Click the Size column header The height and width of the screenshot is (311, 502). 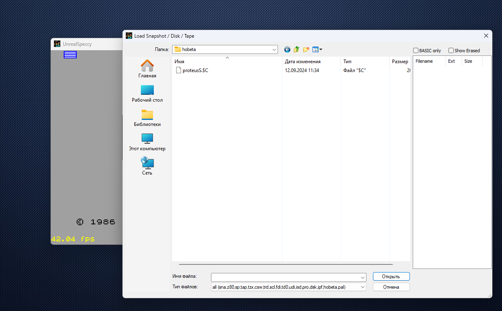[472, 62]
